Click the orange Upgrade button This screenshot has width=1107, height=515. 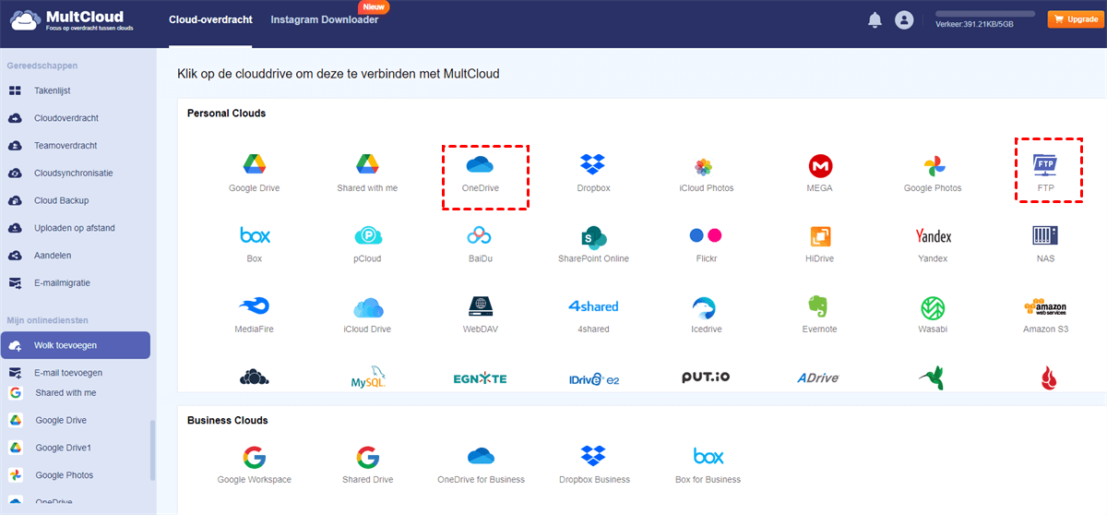(x=1076, y=18)
